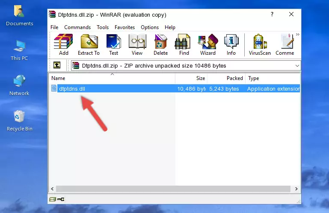Select the Recycle Bin desktop icon
Viewport: 329px width, 213px height.
pyautogui.click(x=20, y=121)
